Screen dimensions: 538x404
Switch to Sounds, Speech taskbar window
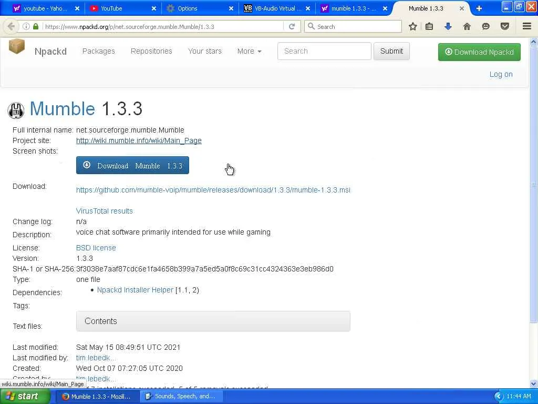click(181, 397)
